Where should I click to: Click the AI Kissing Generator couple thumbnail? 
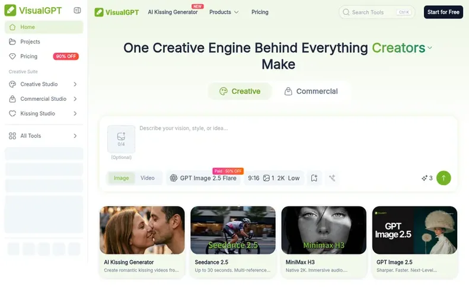click(x=142, y=230)
